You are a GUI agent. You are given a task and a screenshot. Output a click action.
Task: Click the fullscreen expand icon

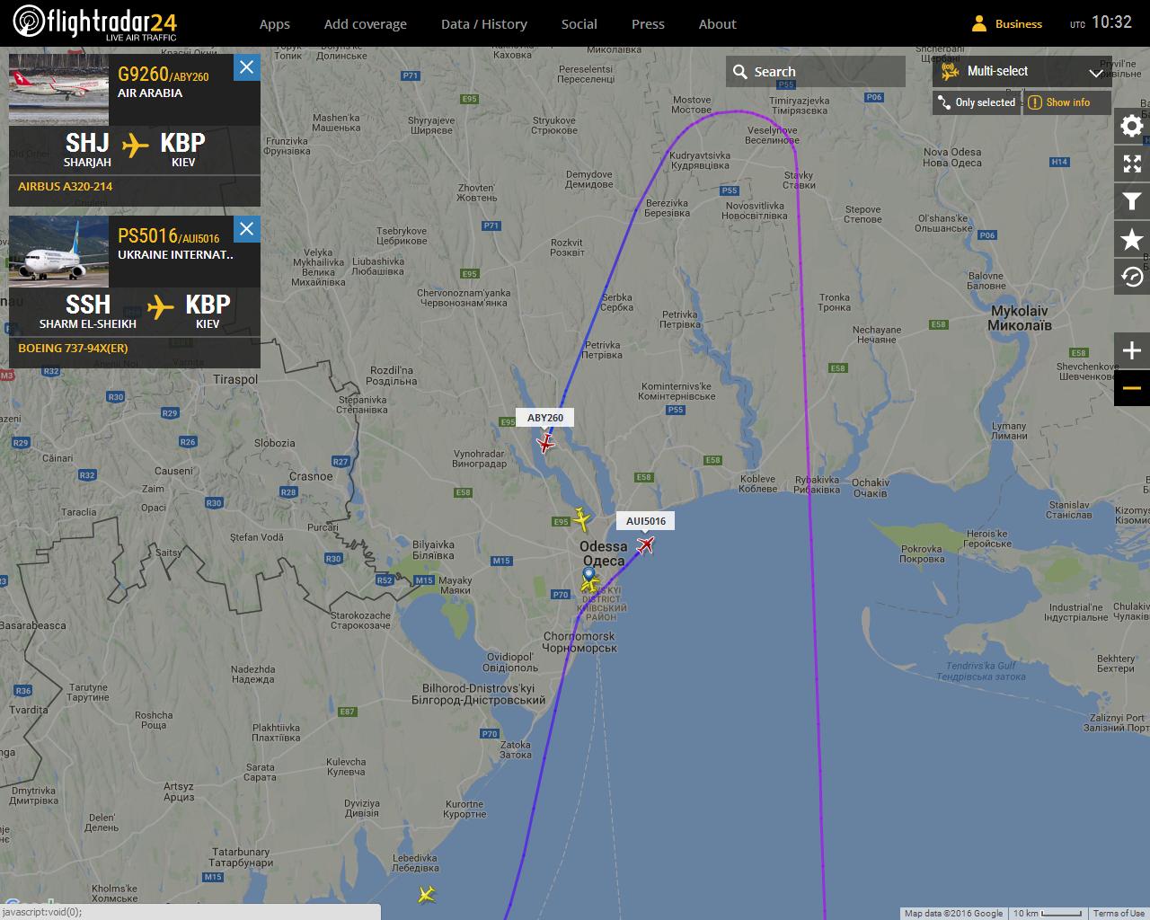pos(1132,164)
